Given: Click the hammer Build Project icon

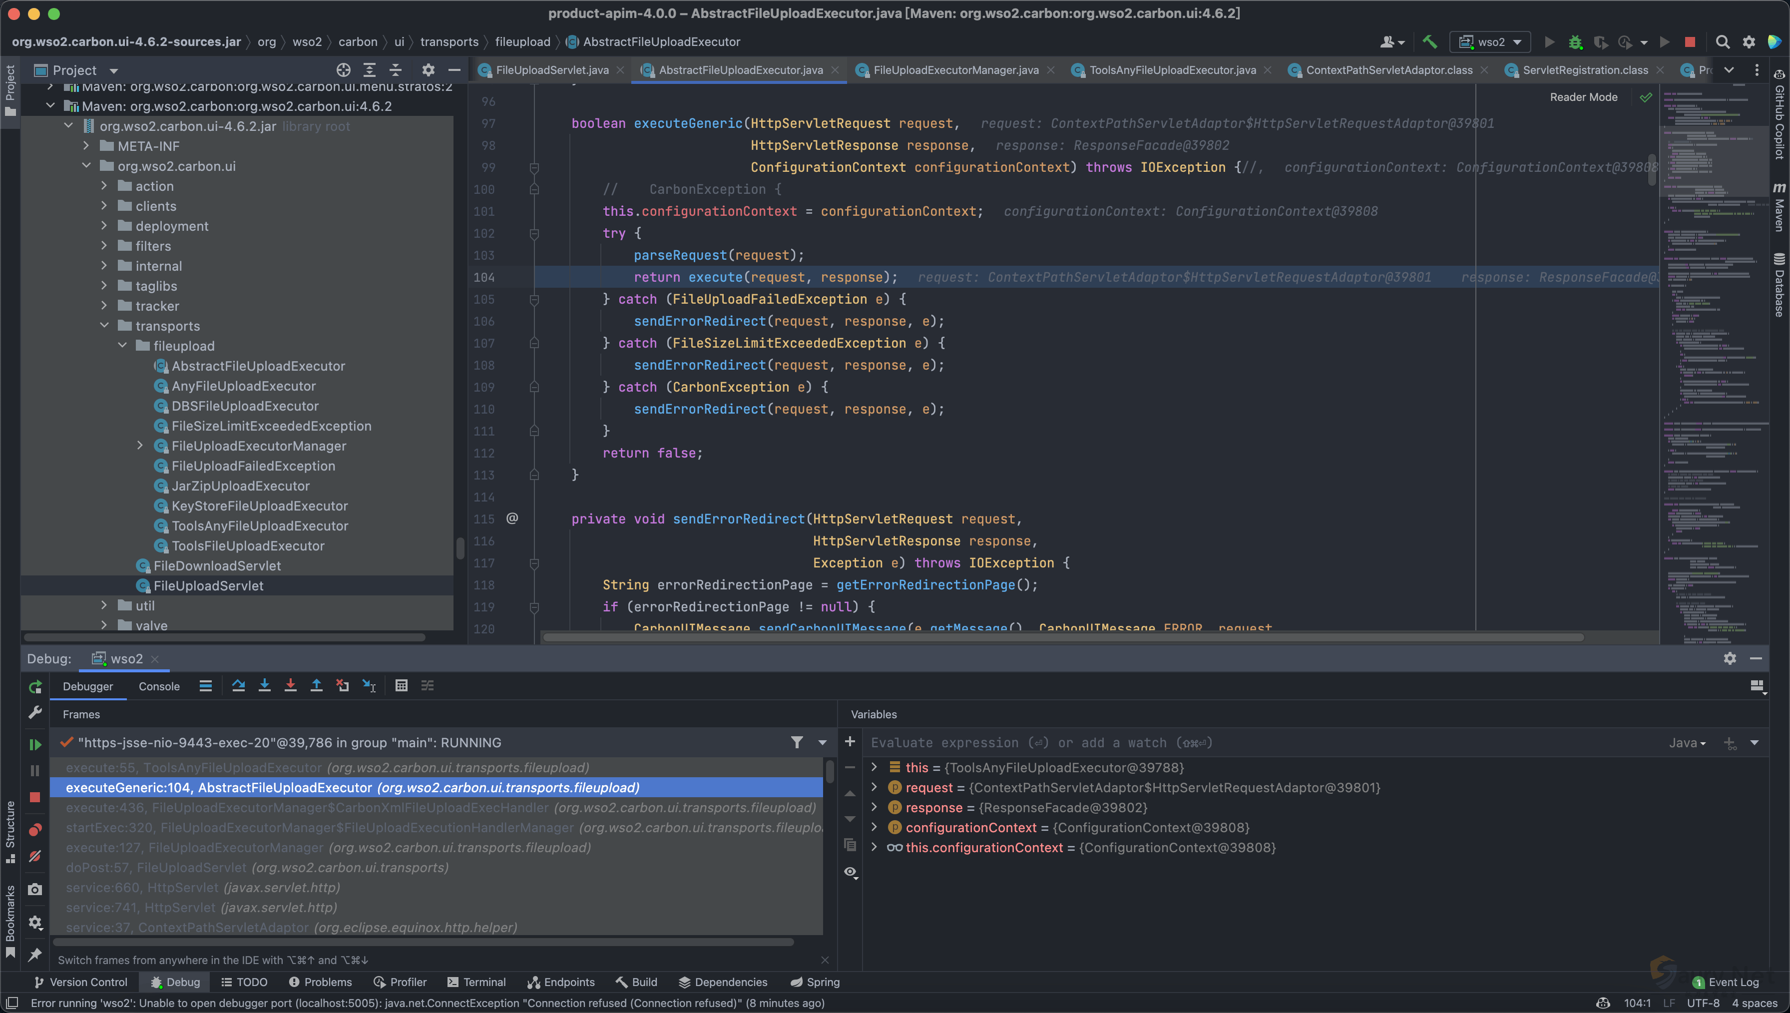Looking at the screenshot, I should pyautogui.click(x=1430, y=42).
